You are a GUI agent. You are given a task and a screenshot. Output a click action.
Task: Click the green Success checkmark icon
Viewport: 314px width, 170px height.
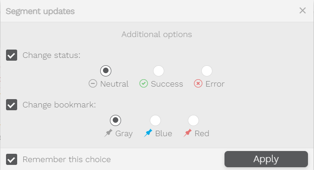pos(144,83)
